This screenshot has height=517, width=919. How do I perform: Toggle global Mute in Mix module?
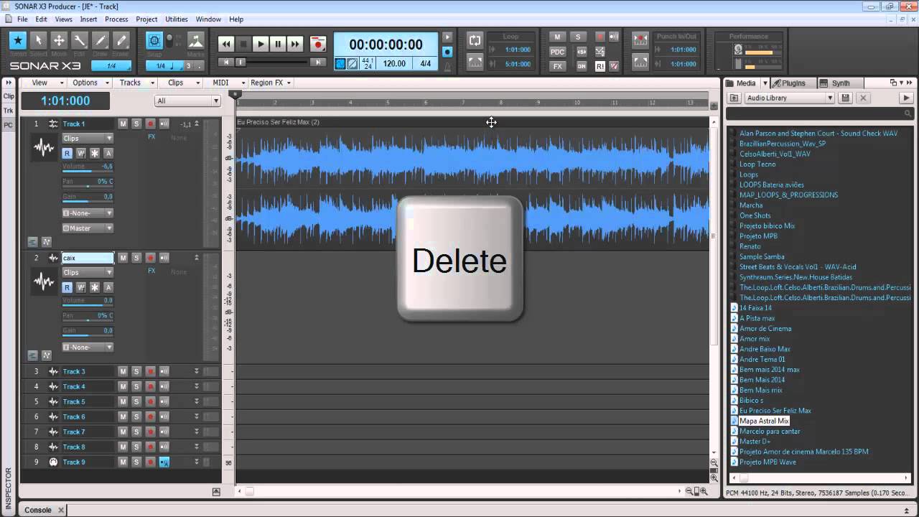(557, 37)
